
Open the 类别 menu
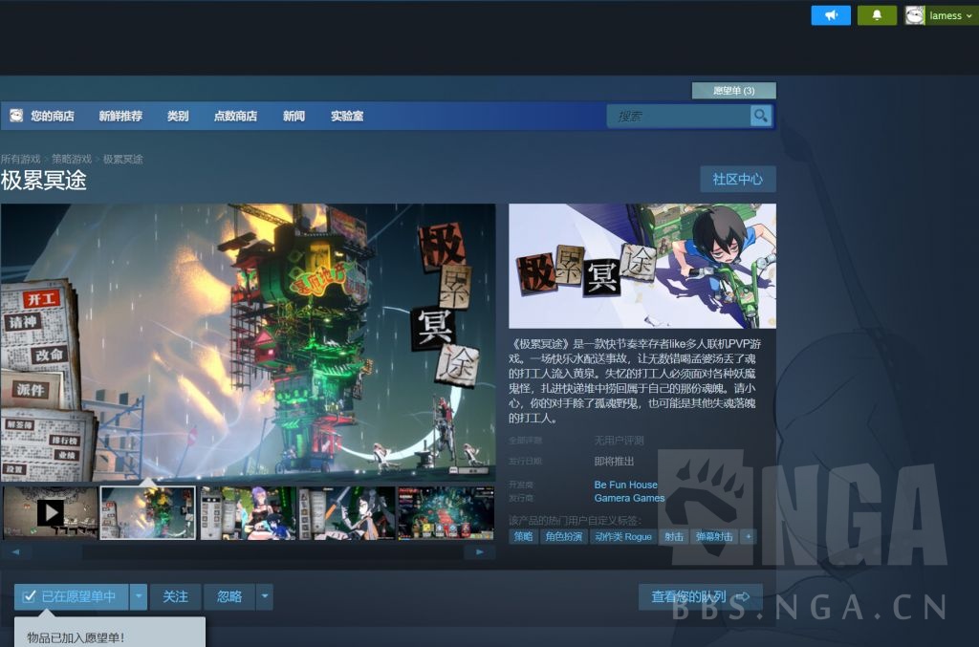pyautogui.click(x=178, y=116)
